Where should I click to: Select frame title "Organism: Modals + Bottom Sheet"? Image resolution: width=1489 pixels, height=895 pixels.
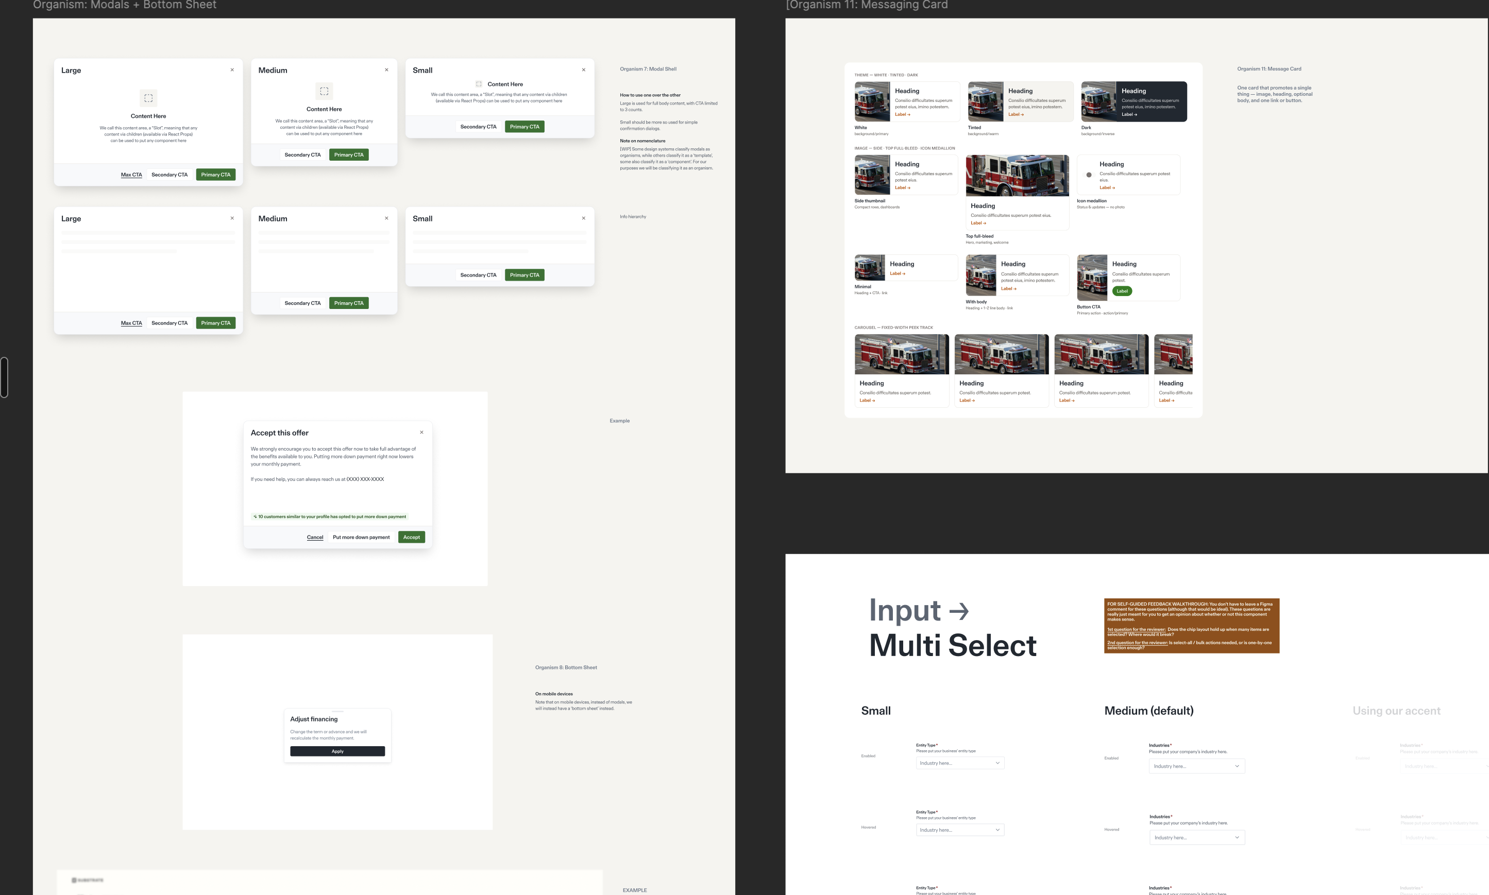click(124, 5)
